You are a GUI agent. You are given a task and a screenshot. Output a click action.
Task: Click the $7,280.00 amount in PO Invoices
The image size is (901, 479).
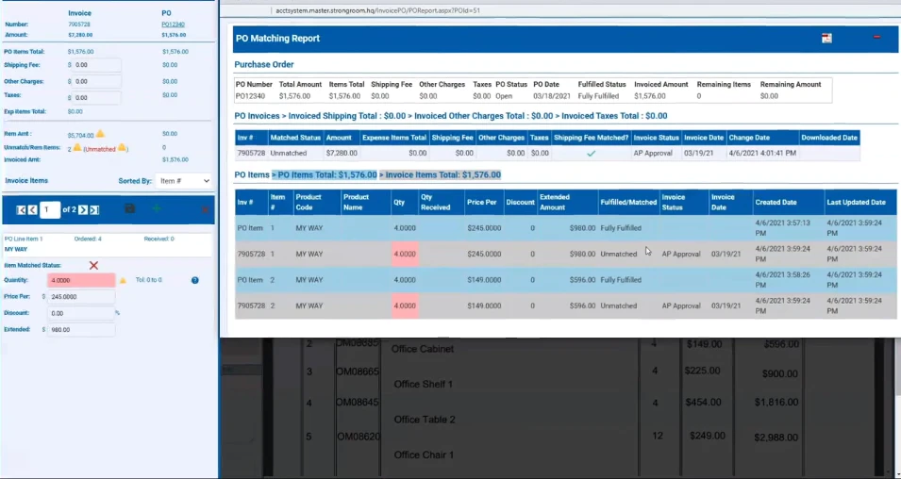(342, 154)
